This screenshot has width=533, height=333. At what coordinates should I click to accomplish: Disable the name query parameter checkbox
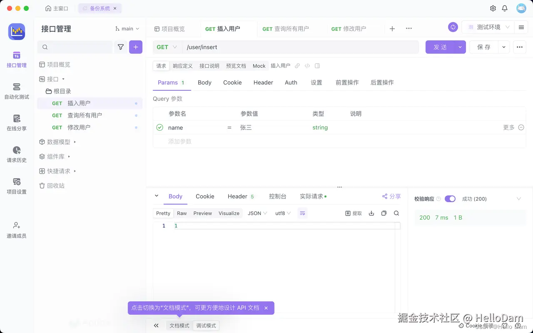pos(159,127)
